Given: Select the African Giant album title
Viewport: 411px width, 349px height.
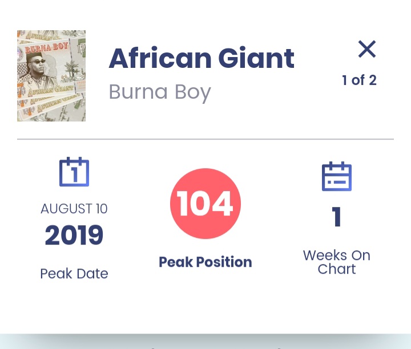Looking at the screenshot, I should (x=202, y=58).
